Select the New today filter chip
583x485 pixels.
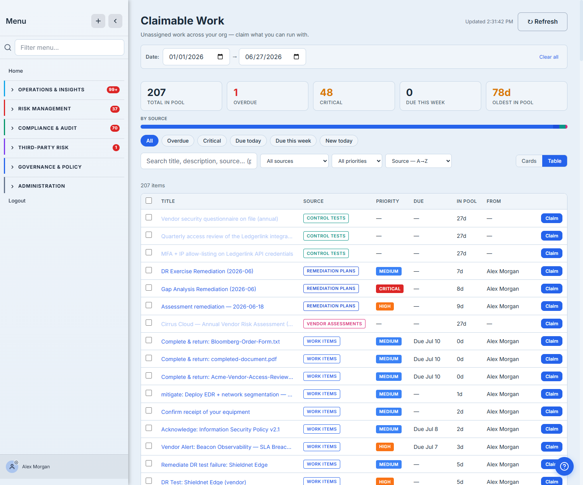[x=339, y=141]
